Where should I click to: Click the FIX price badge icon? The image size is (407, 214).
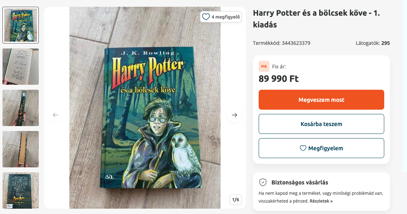coord(264,66)
